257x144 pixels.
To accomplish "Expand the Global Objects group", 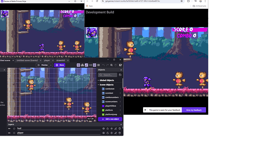I will [x=98, y=80].
